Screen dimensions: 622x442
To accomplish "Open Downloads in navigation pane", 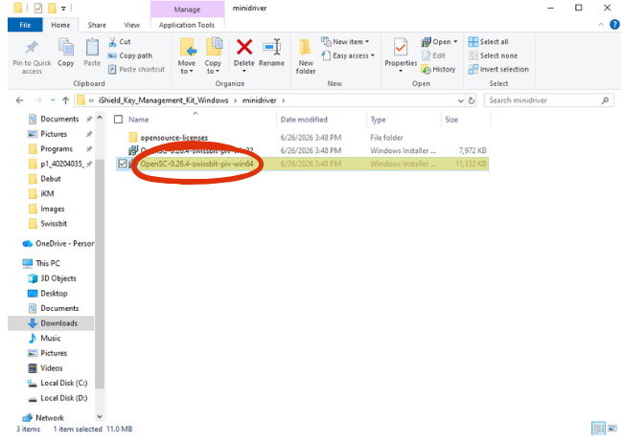I will pos(58,323).
